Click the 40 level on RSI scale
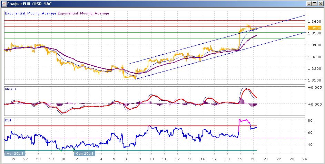This screenshot has width=325, height=164. point(310,145)
